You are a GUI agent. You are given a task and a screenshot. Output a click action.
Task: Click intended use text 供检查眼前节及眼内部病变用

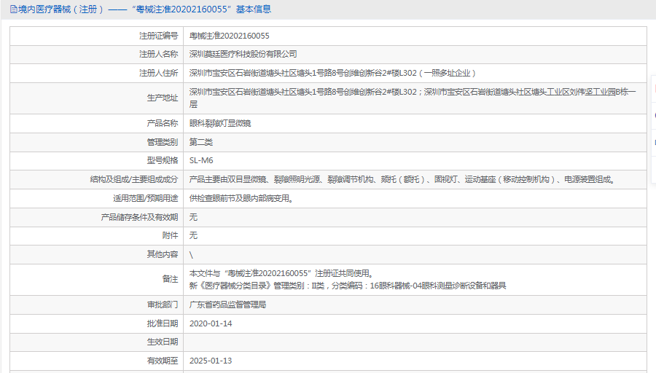tap(241, 198)
